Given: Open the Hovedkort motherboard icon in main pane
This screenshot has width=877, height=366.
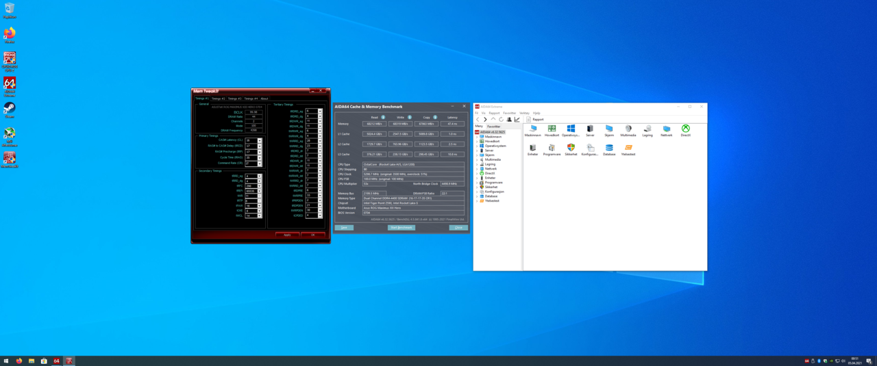Looking at the screenshot, I should click(552, 129).
